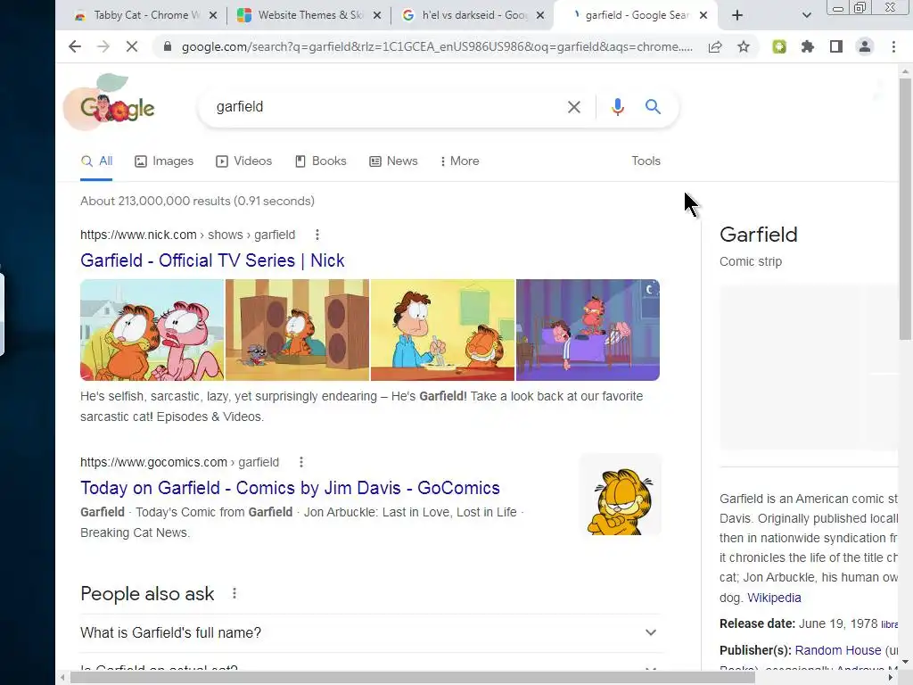Open options for the nick.com result

point(317,235)
